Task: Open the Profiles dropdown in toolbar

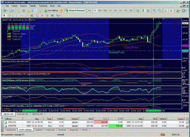Action: (x=11, y=11)
